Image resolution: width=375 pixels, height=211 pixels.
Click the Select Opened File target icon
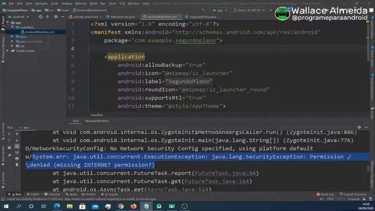click(x=40, y=17)
